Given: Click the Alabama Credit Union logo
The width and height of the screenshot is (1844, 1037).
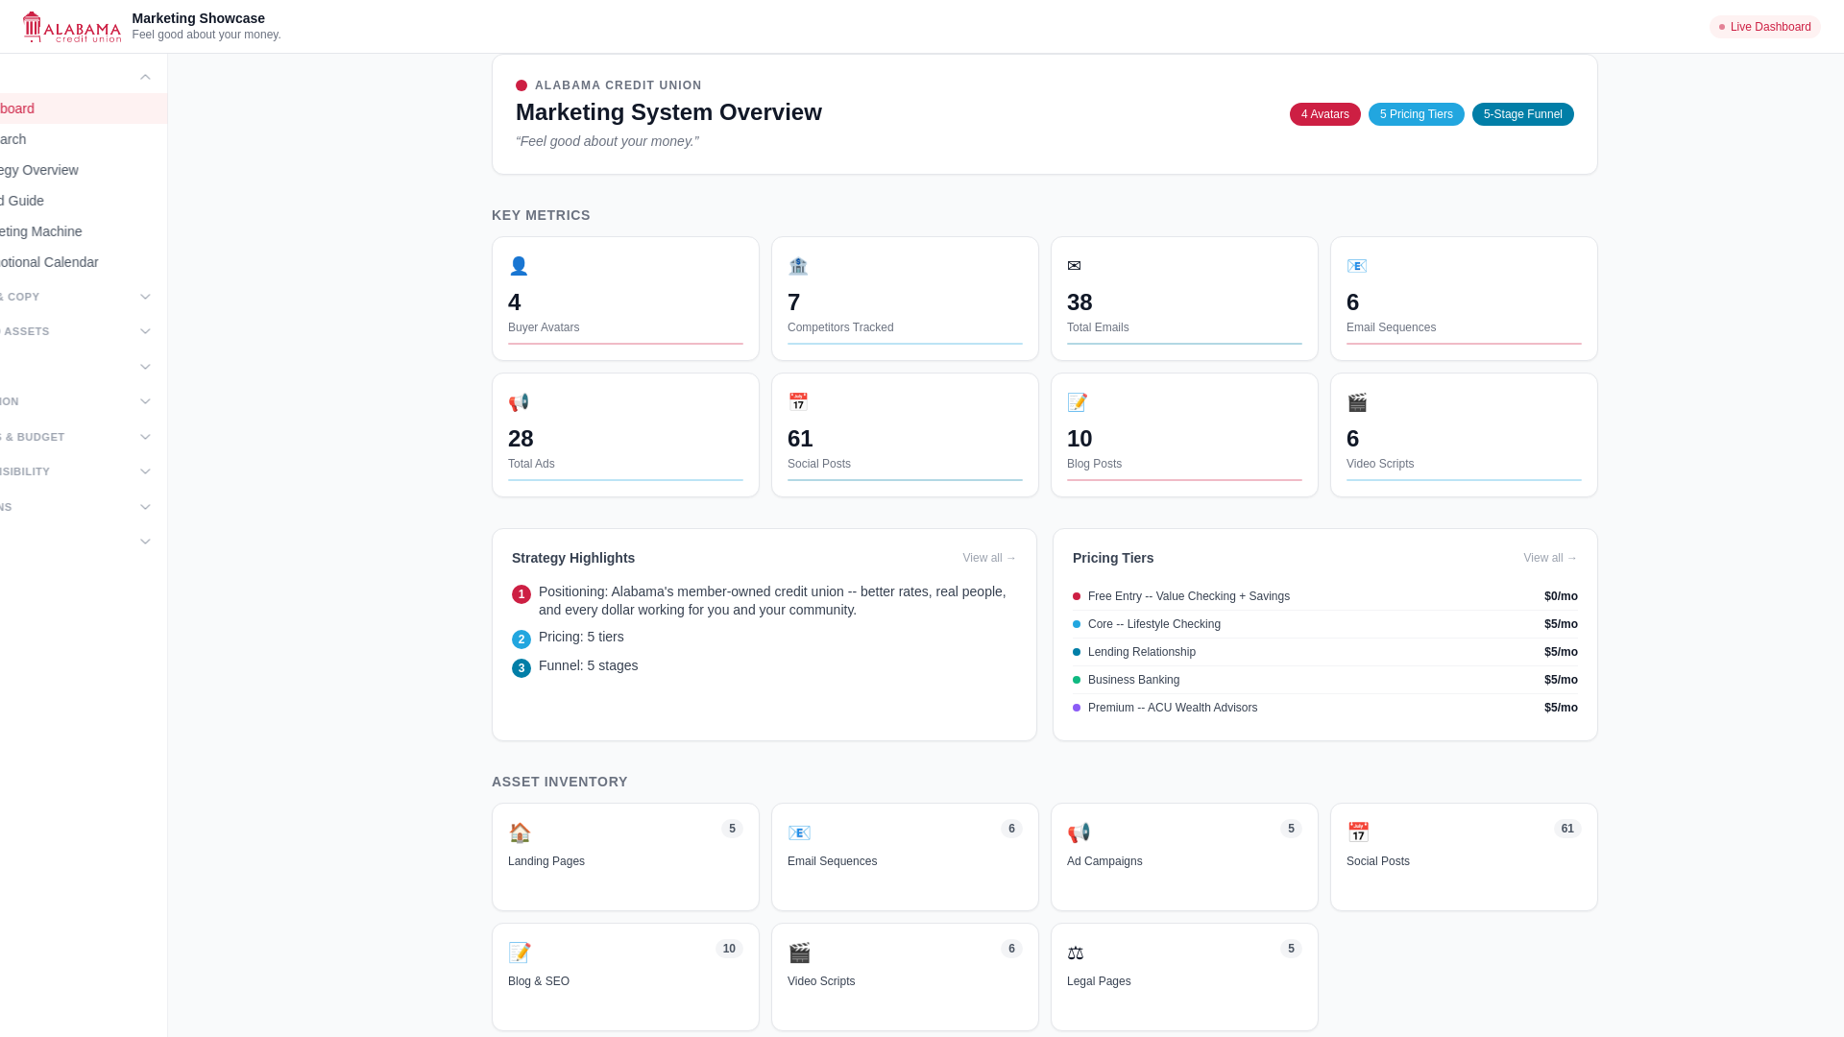Looking at the screenshot, I should pos(72,27).
